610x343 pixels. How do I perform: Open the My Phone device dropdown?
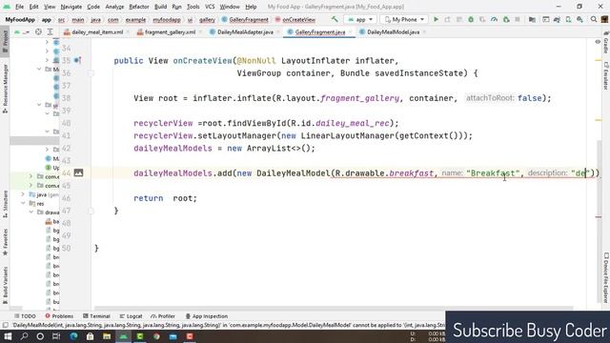click(404, 19)
